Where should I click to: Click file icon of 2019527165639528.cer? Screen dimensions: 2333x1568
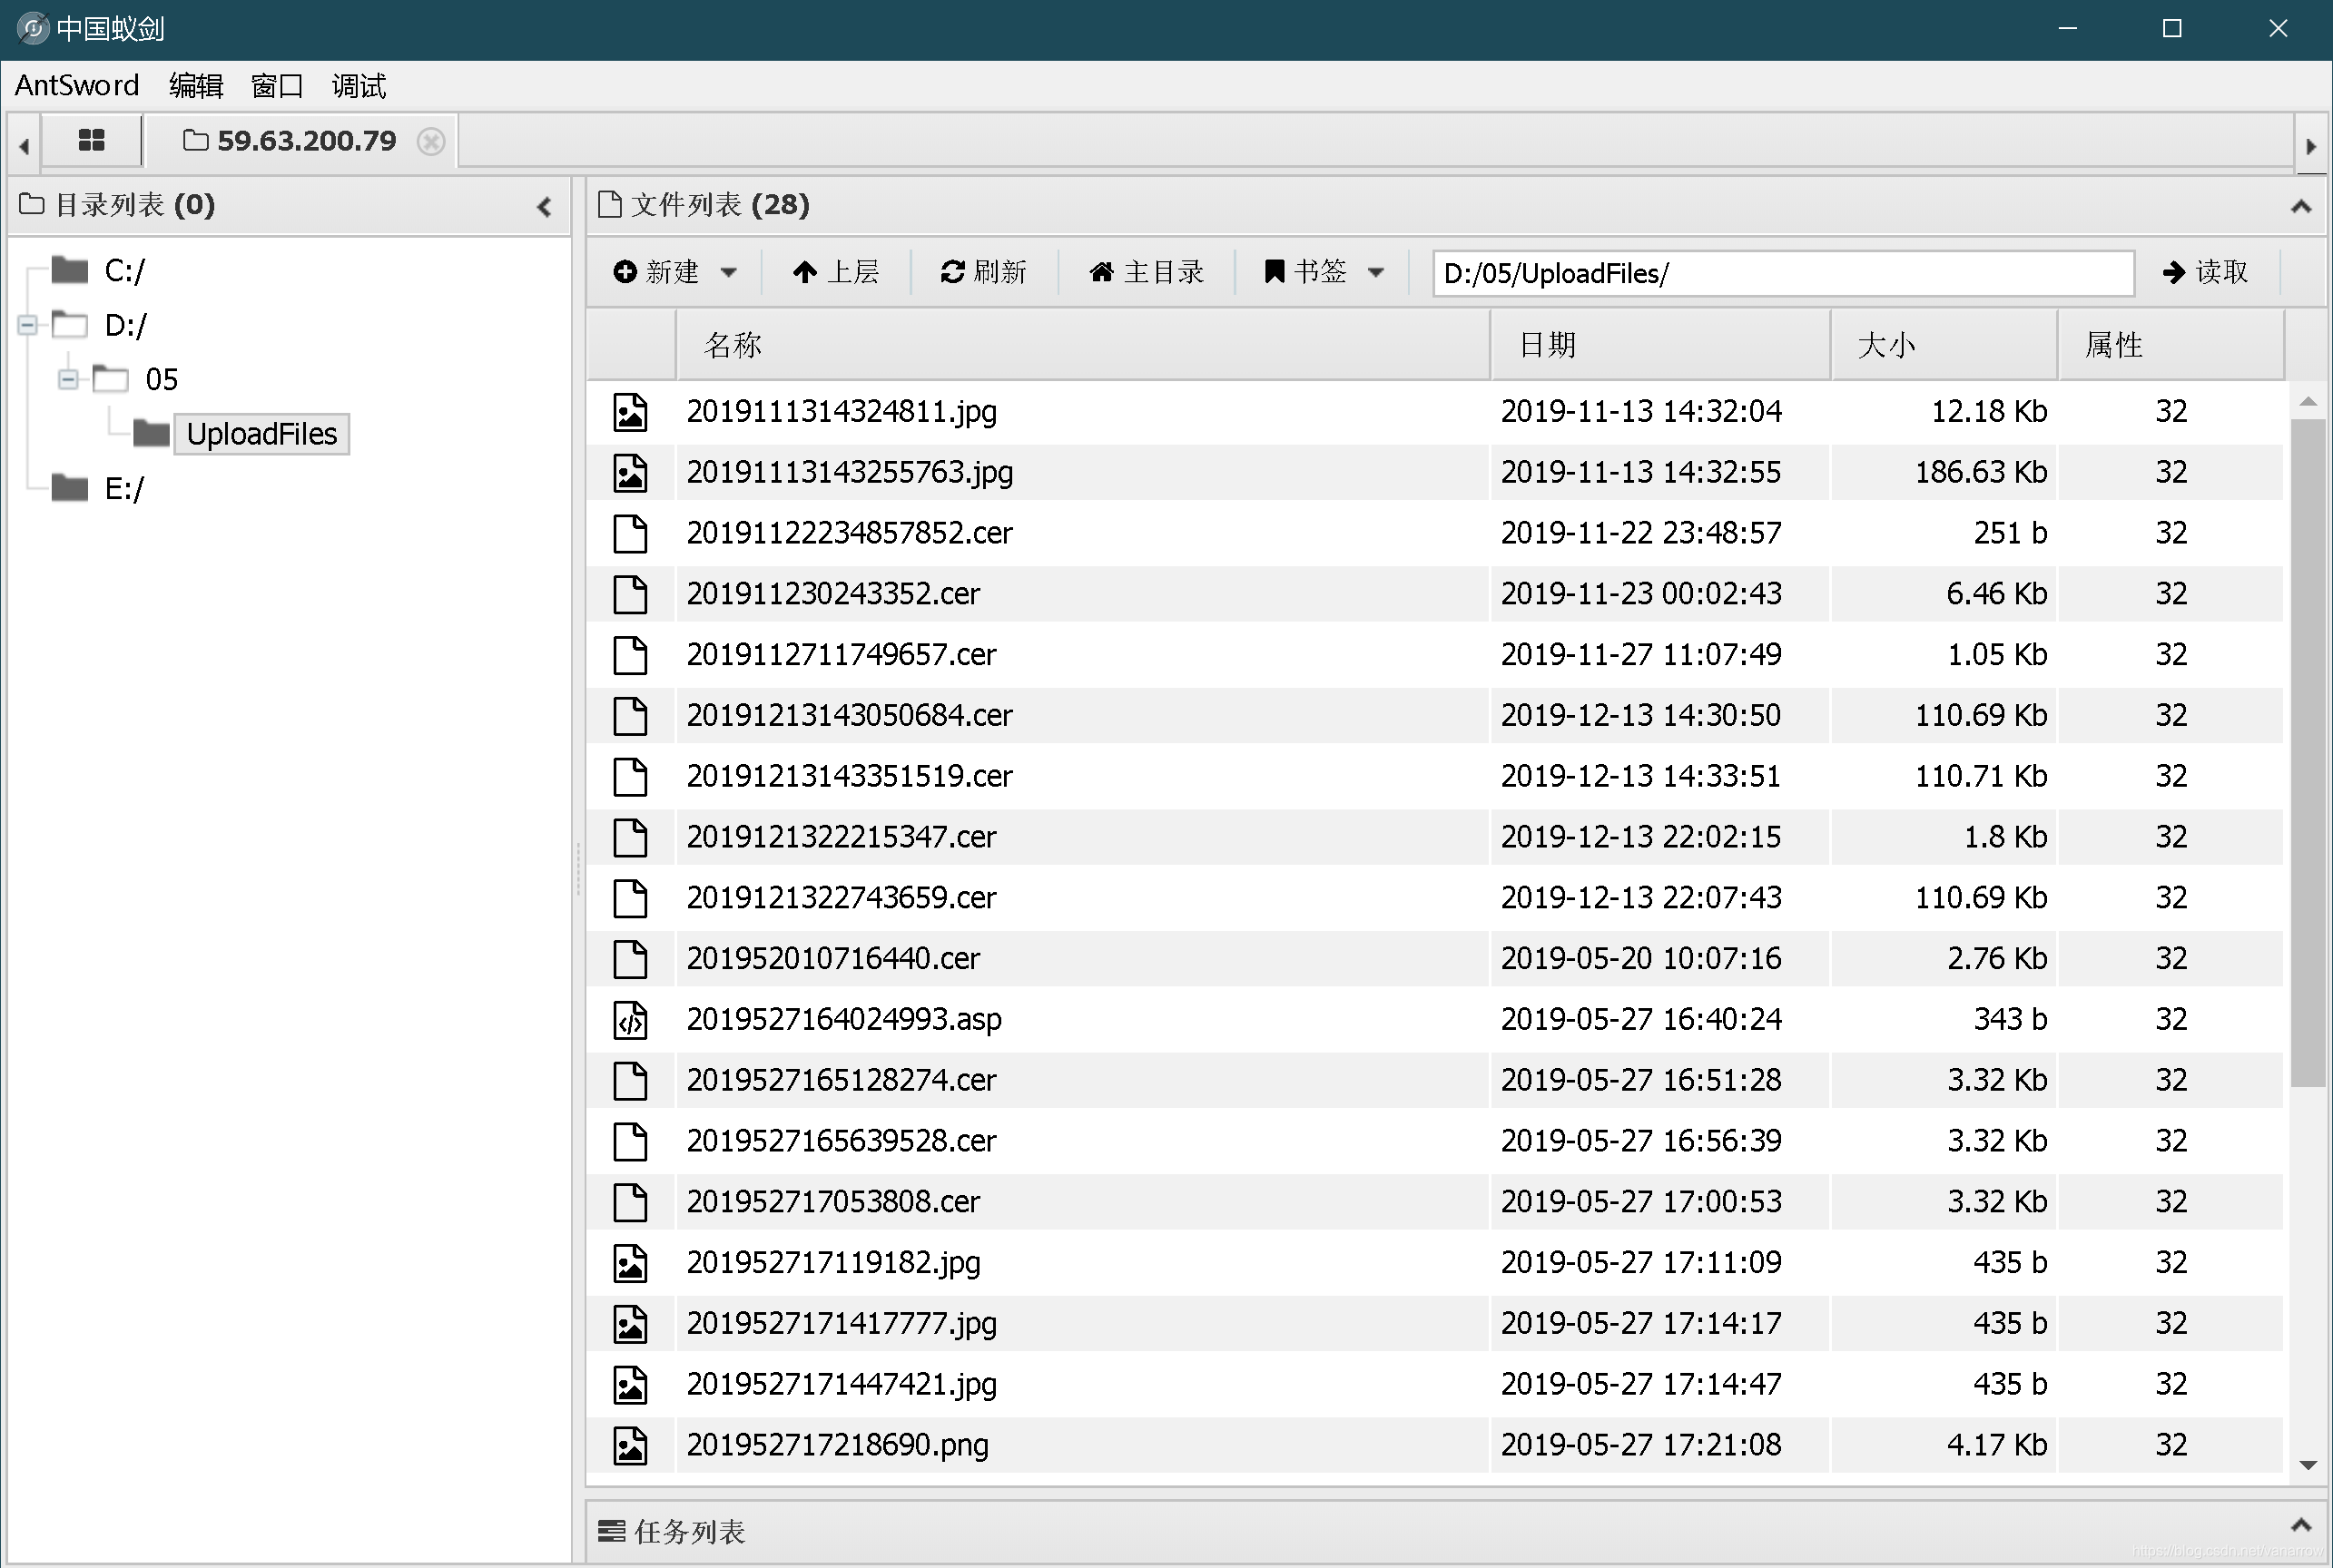tap(630, 1141)
